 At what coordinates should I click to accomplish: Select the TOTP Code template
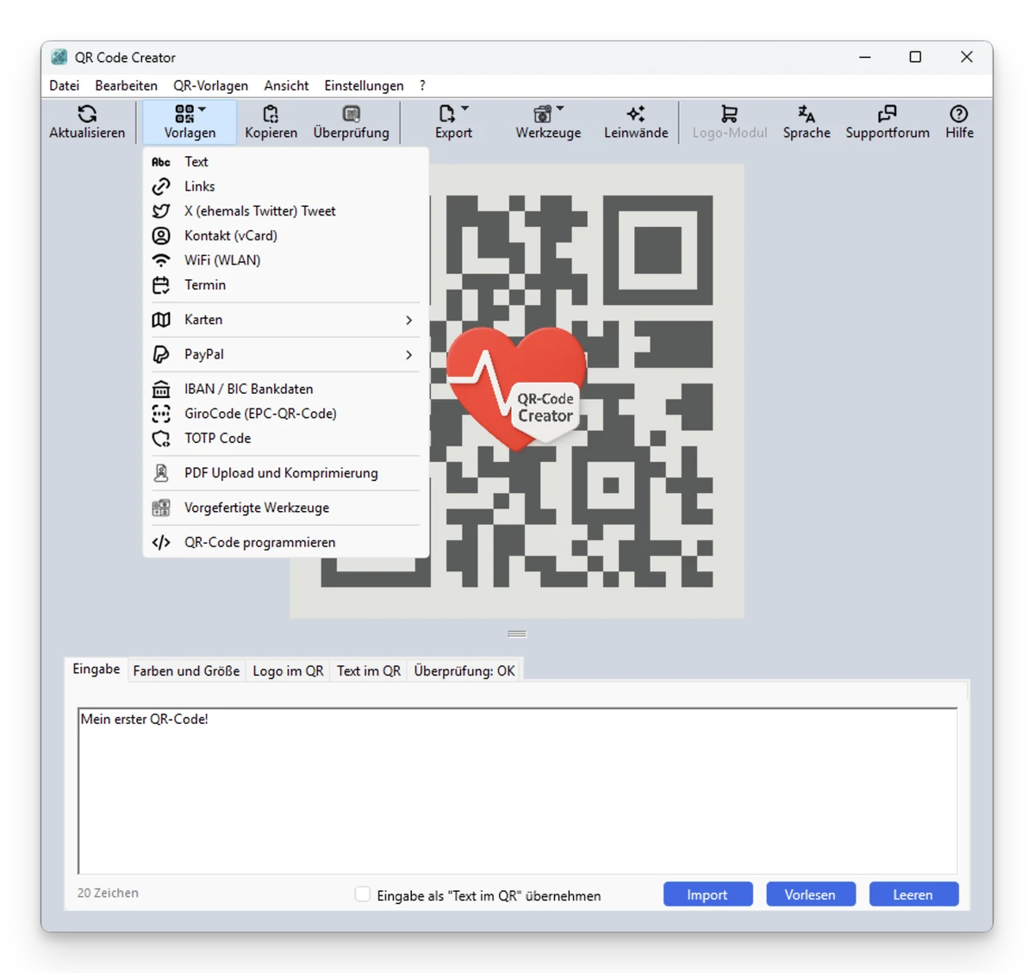[285, 439]
